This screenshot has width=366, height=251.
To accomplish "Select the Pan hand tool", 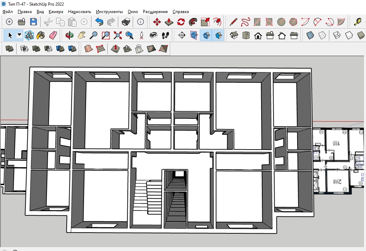I will click(x=82, y=35).
